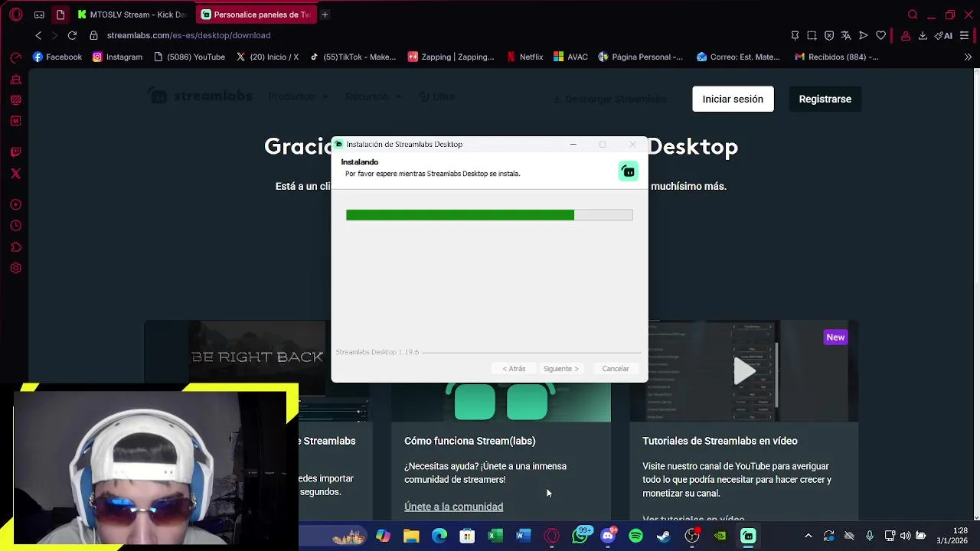
Task: Select the Personalice paneles de Tw tab
Action: pos(256,15)
